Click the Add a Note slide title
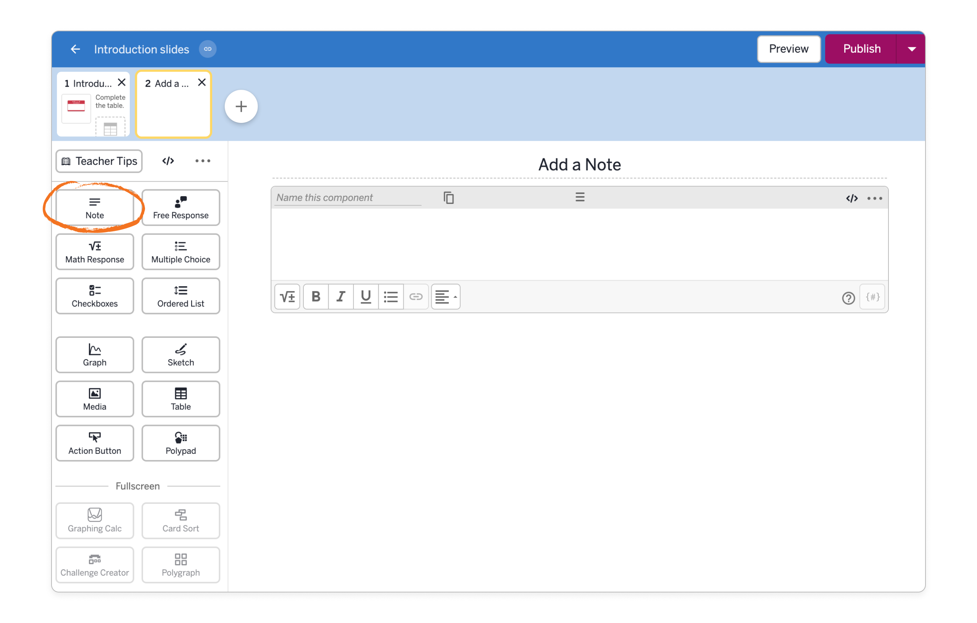Image resolution: width=977 pixels, height=623 pixels. pyautogui.click(x=579, y=165)
